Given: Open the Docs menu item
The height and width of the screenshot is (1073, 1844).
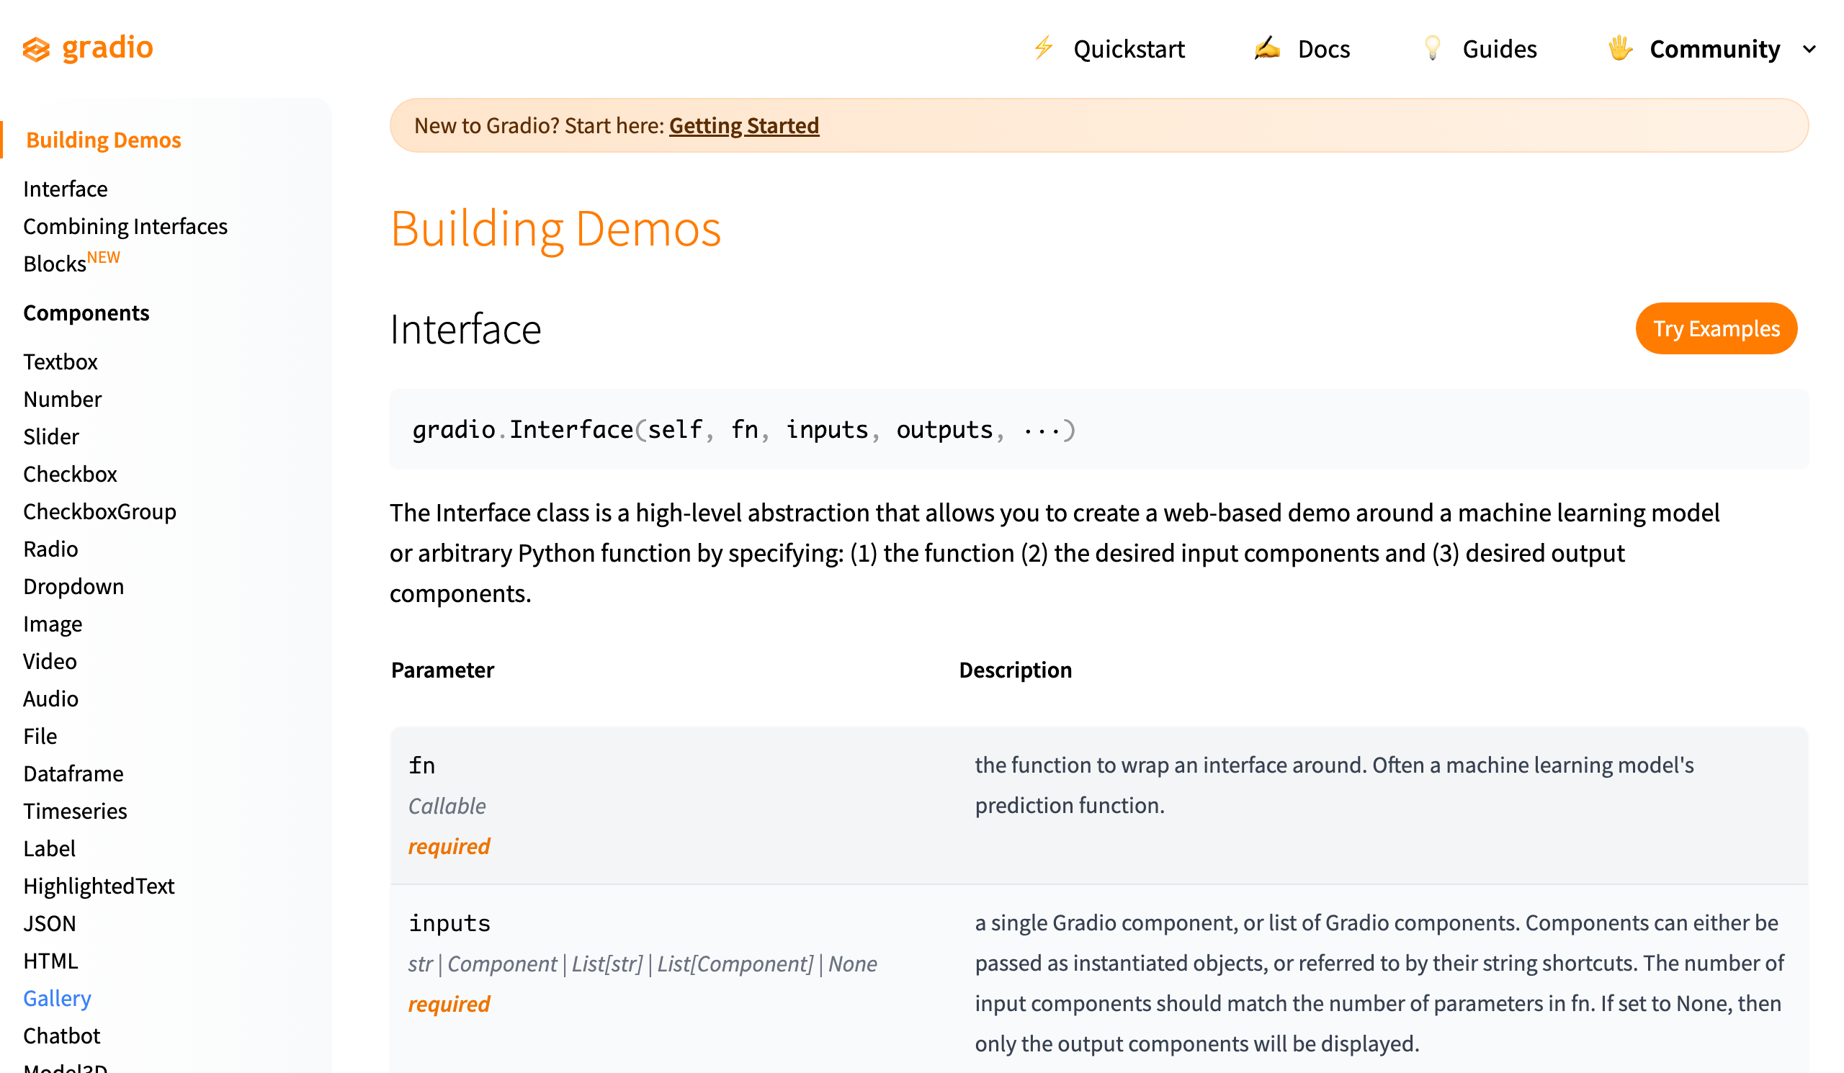Looking at the screenshot, I should [x=1324, y=49].
